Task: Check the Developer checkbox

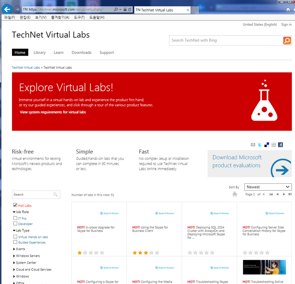Action: pyautogui.click(x=15, y=224)
